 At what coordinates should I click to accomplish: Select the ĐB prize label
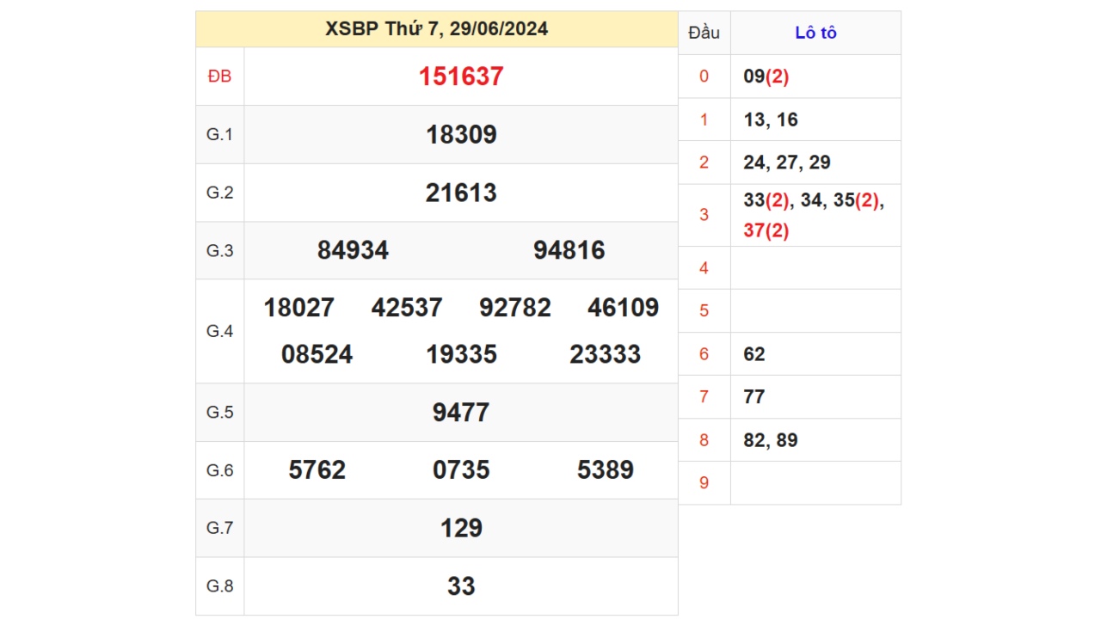pos(219,77)
